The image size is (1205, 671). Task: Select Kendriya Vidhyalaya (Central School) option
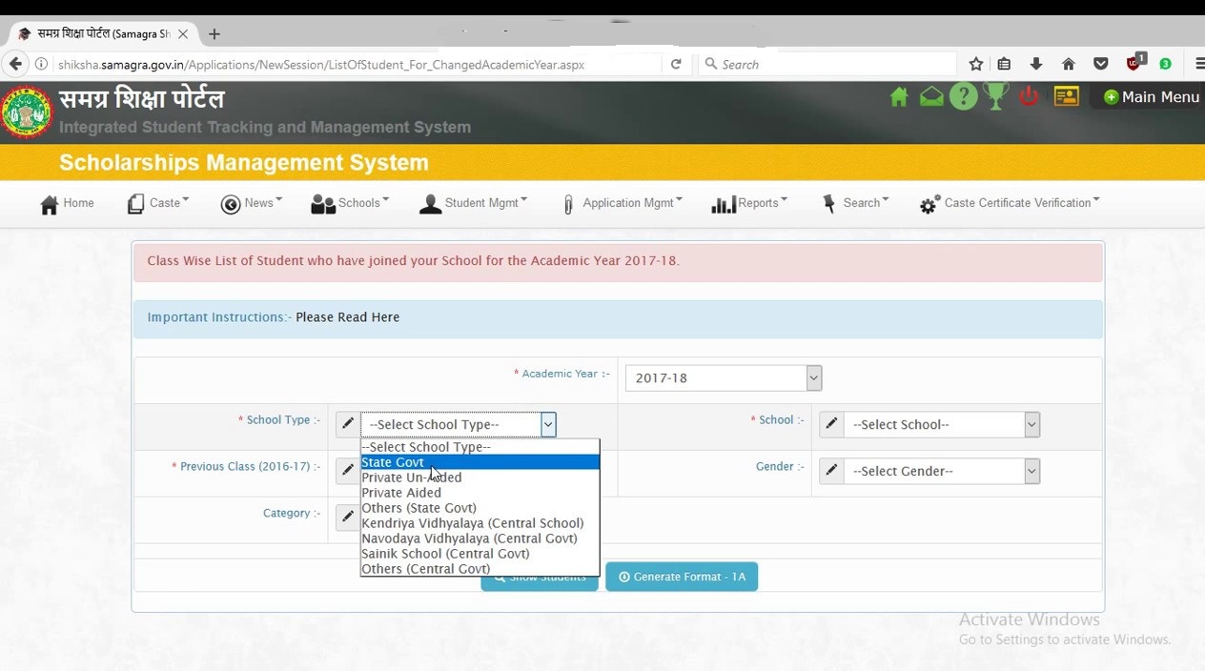[472, 523]
